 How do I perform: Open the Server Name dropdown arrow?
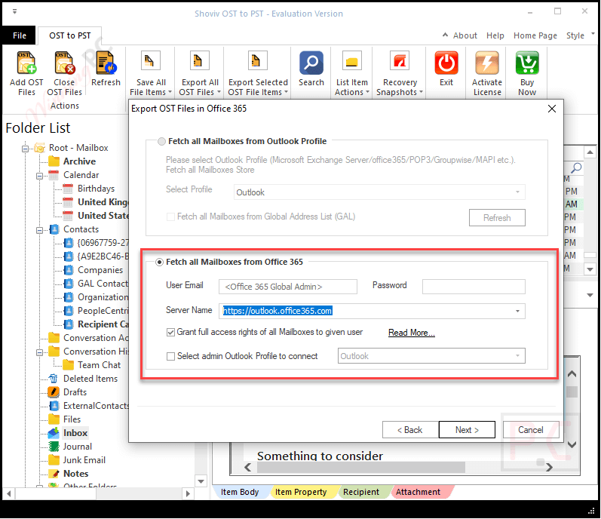click(517, 312)
